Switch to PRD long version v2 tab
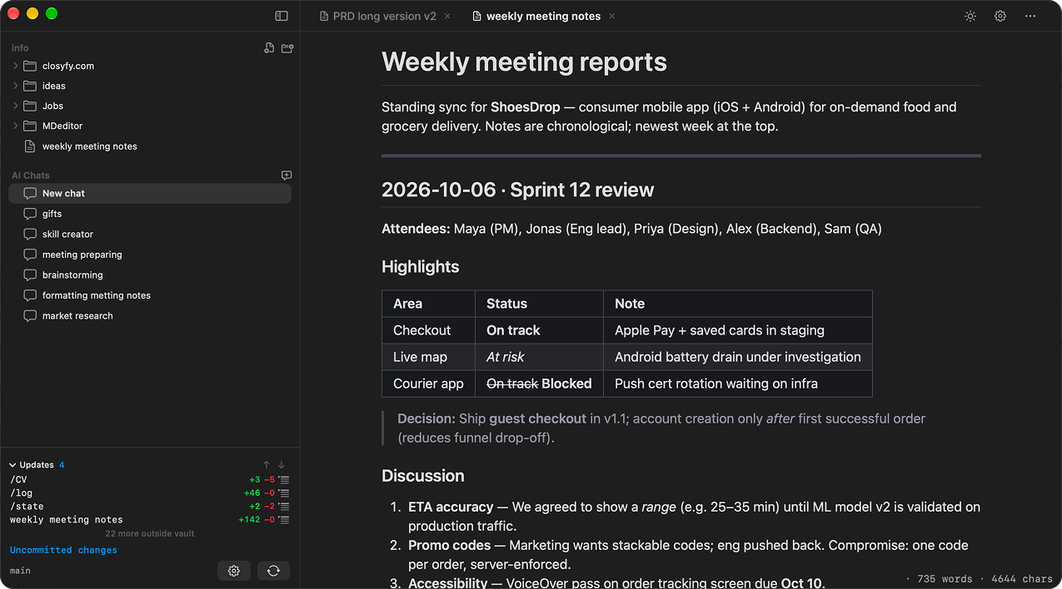This screenshot has width=1062, height=589. tap(377, 16)
